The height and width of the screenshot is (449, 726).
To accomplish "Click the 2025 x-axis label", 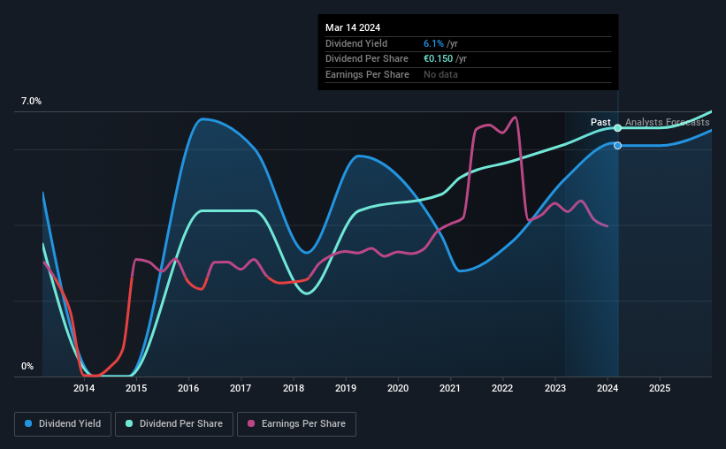I will coord(660,388).
